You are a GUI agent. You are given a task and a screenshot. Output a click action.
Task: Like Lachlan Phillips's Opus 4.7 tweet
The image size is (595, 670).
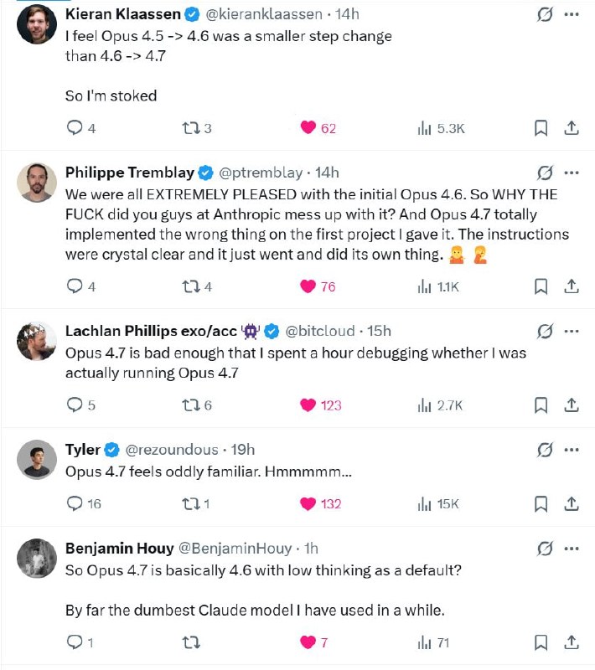(x=308, y=405)
